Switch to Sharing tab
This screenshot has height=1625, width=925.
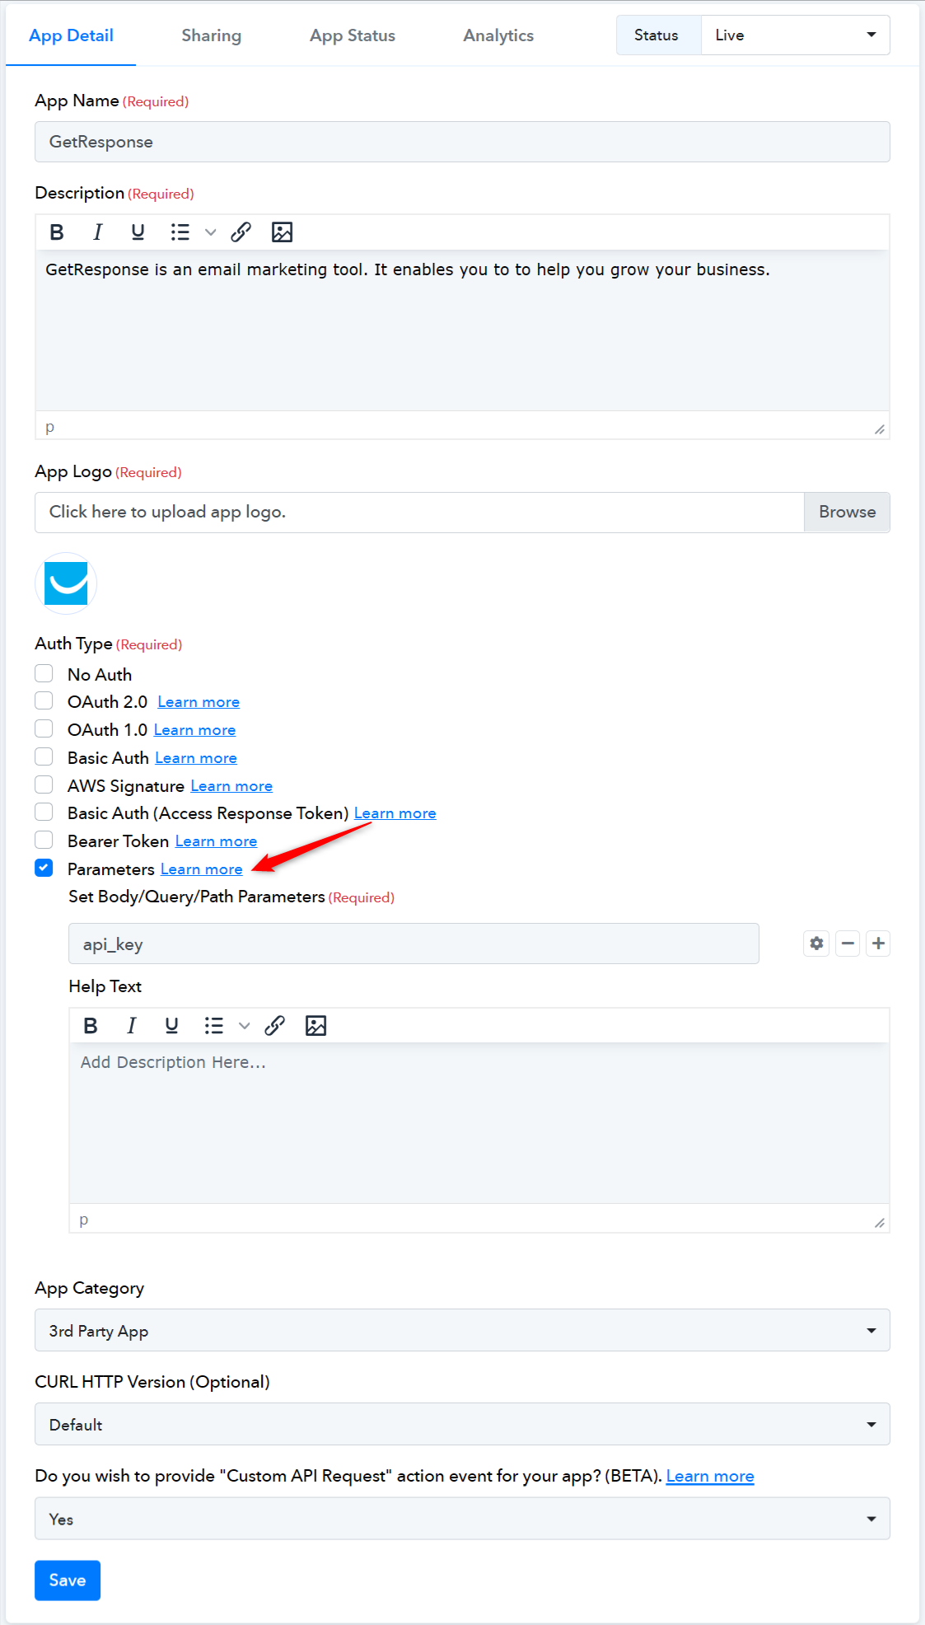pyautogui.click(x=212, y=35)
